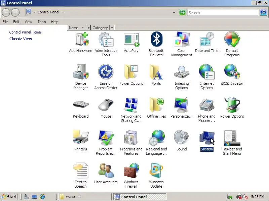Select the System icon
Screen dimensions: 269x201
pos(207,141)
